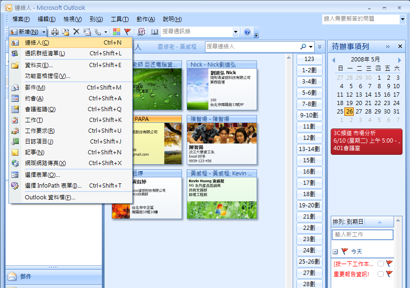Viewport: 410px width, 288px height.
Task: Choose 會議邀請(Q) from the menu
Action: coord(70,109)
